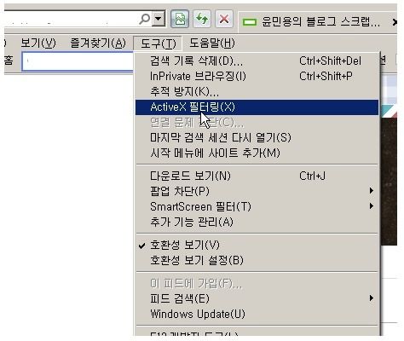This screenshot has height=341, width=404.
Task: Open the 보기(V) menu
Action: click(x=38, y=43)
